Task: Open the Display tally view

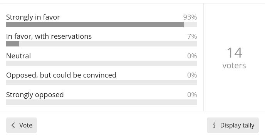Action: coord(233,125)
